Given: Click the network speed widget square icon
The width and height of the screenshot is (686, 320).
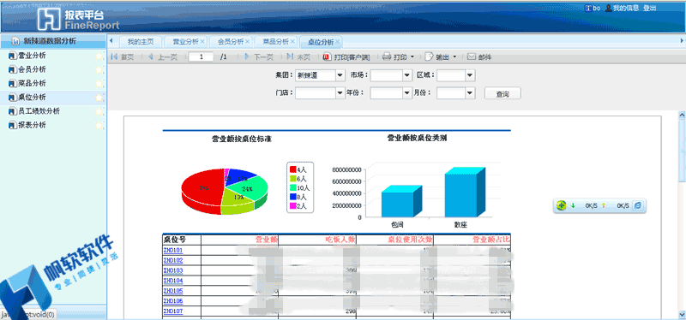Looking at the screenshot, I should pos(638,205).
